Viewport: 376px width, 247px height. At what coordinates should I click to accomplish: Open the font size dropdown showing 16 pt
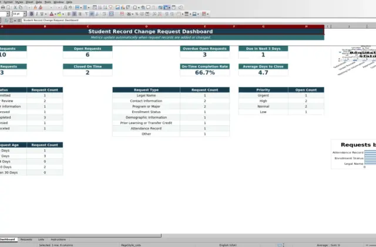[25, 14]
